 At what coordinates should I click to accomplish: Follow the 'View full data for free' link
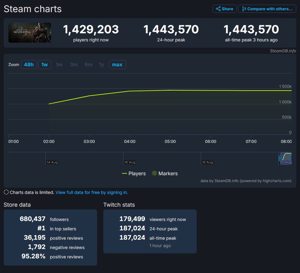pos(92,192)
